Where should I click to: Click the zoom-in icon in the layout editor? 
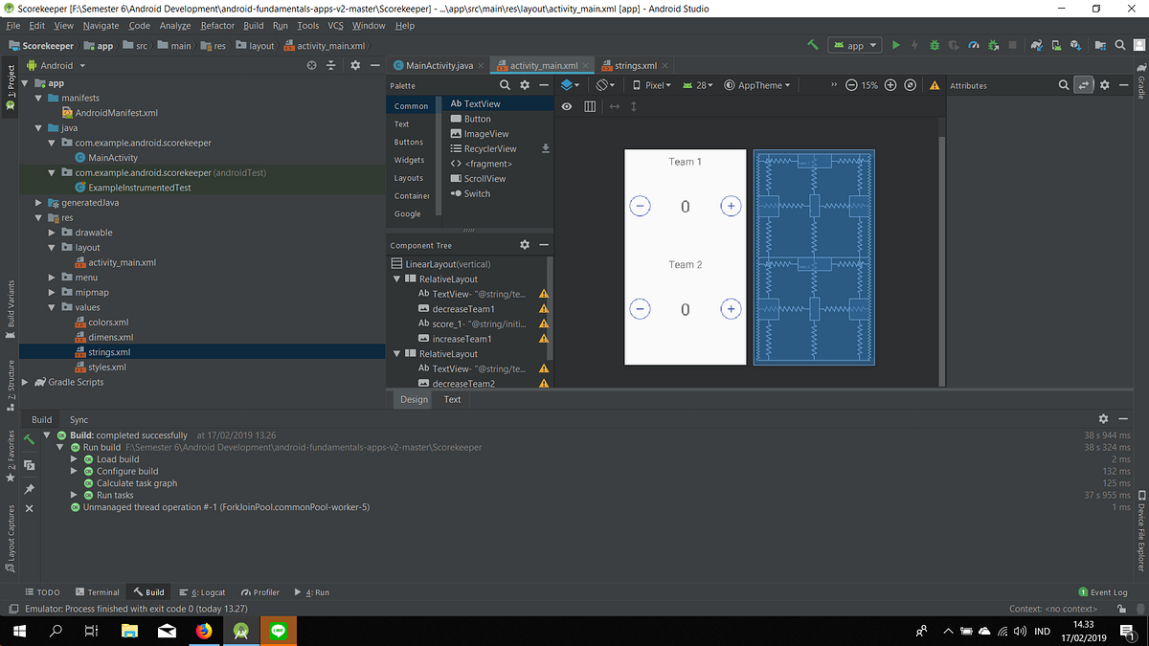point(890,85)
